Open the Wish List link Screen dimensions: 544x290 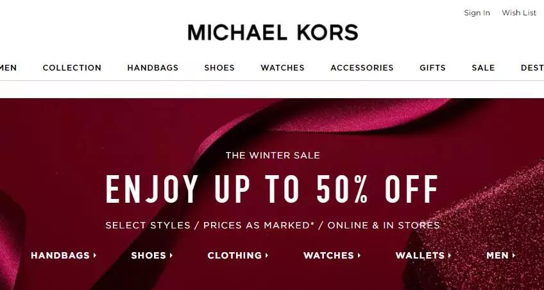(x=519, y=13)
